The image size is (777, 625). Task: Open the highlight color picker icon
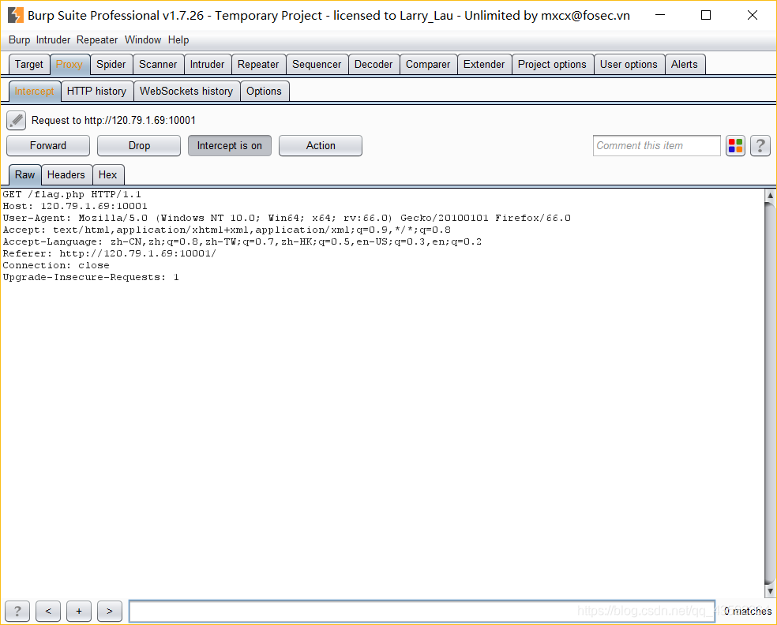[x=735, y=146]
